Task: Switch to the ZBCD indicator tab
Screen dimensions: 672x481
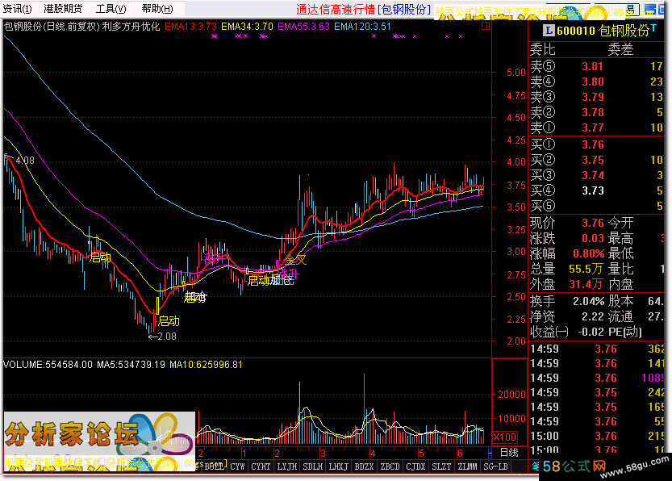Action: click(x=390, y=466)
